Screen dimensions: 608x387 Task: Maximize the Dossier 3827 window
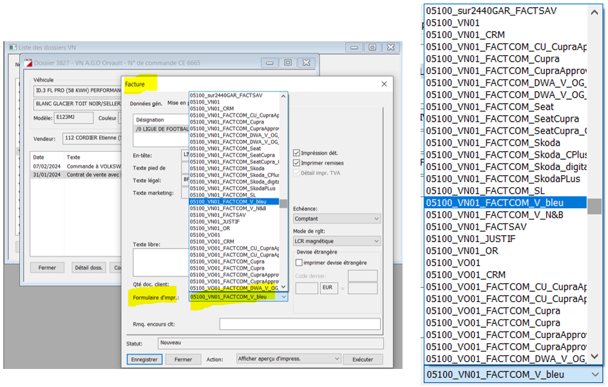(288, 62)
